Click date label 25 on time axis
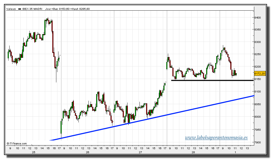Viewport: 271px width, 159px height. (x=33, y=152)
